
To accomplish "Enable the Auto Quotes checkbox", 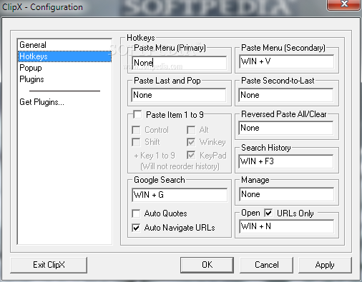I will click(136, 213).
